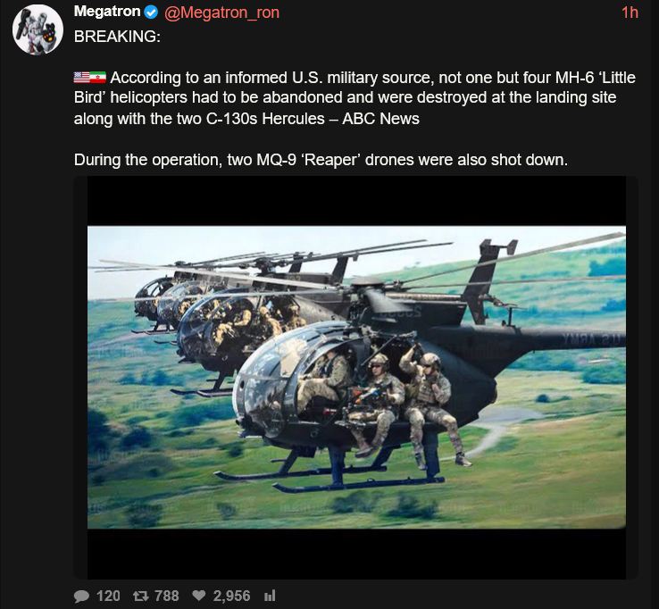Screen dimensions: 659x609
Task: Click the 2,956 likes count
Action: [231, 596]
